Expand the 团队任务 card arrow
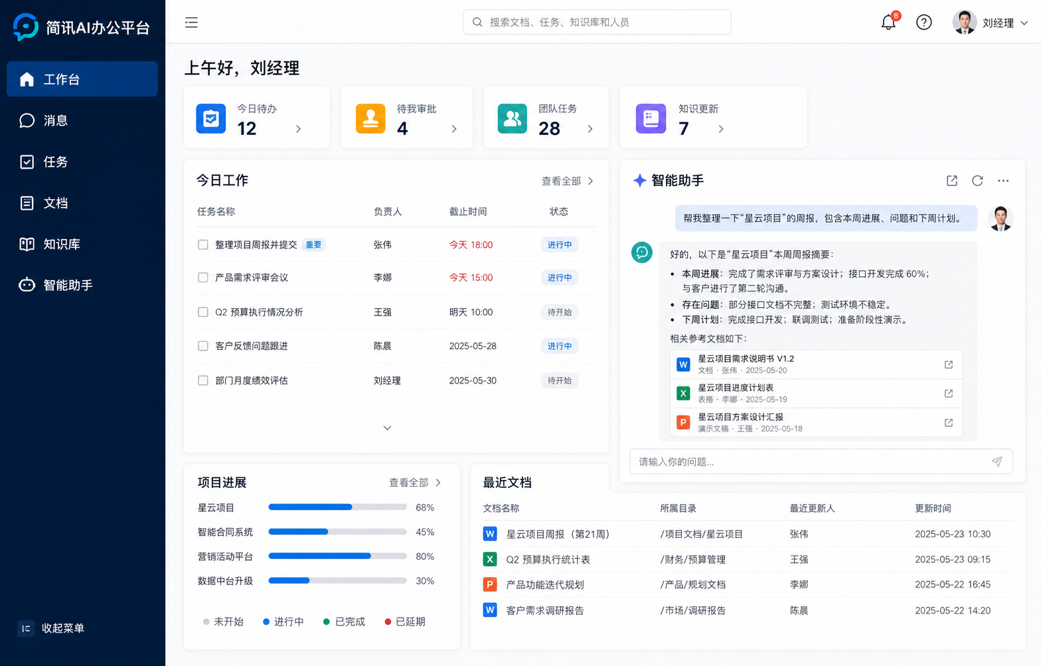The width and height of the screenshot is (1041, 666). [590, 129]
